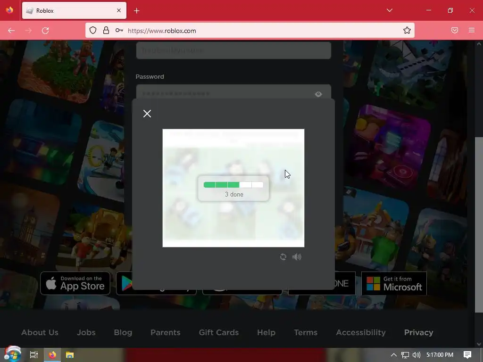Viewport: 483px width, 362px height.
Task: Open the Save to Pocket icon
Action: (455, 30)
